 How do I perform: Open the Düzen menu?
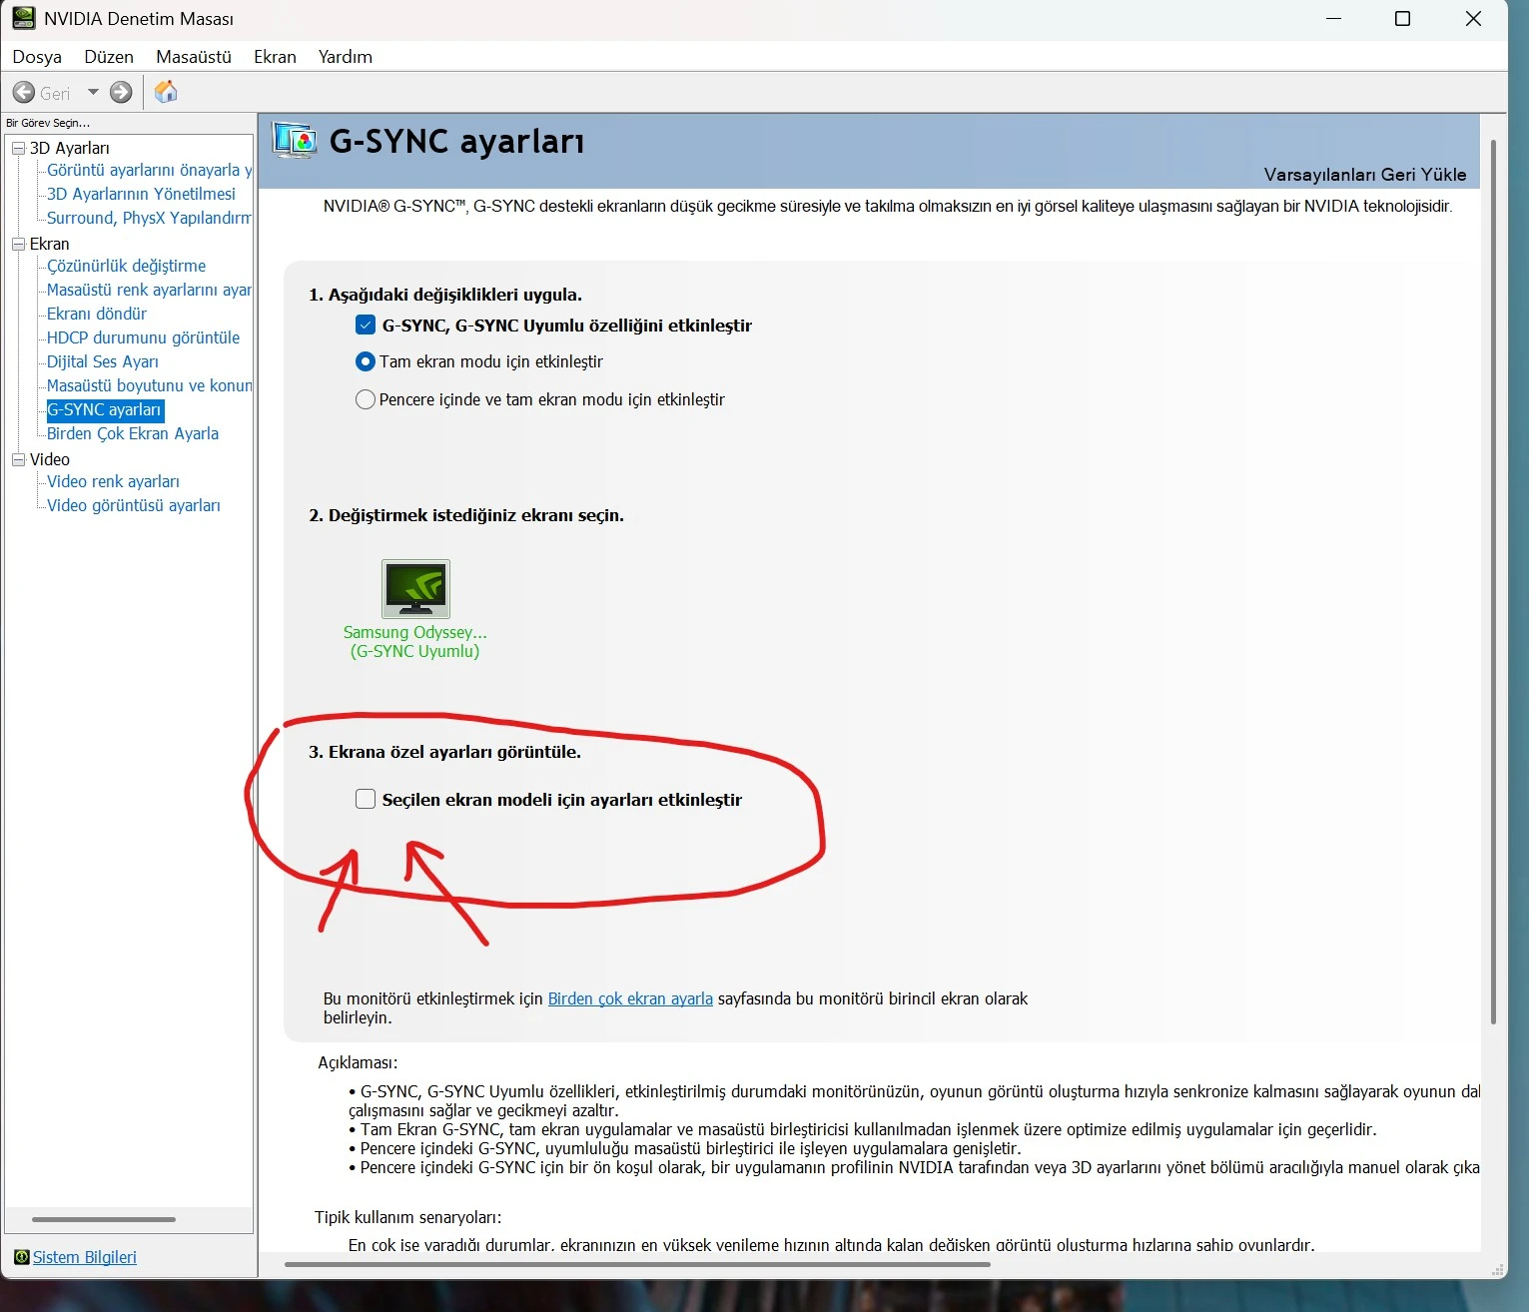pos(109,57)
